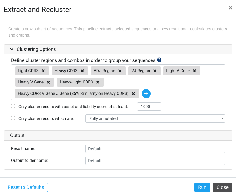Remove the Light V Gene tag
Image resolution: width=236 pixels, height=196 pixels.
coord(195,71)
